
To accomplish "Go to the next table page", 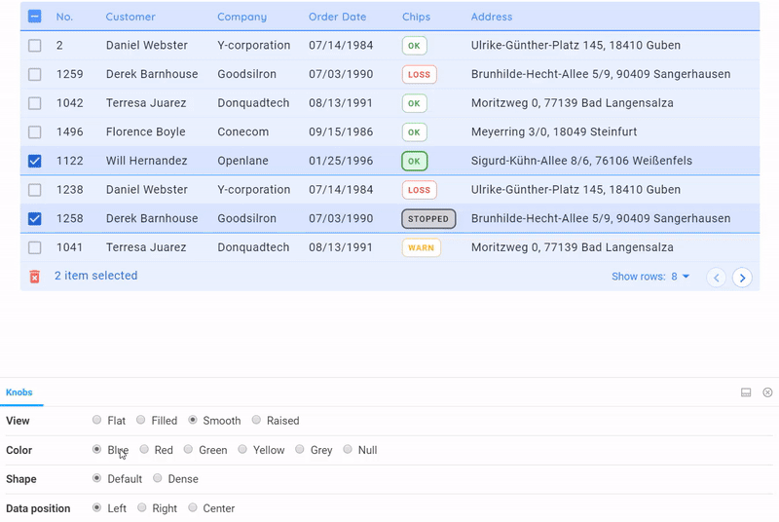I will click(742, 278).
